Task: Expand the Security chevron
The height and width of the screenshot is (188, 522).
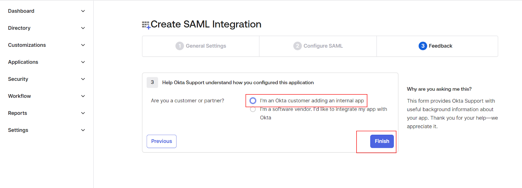Action: click(83, 79)
